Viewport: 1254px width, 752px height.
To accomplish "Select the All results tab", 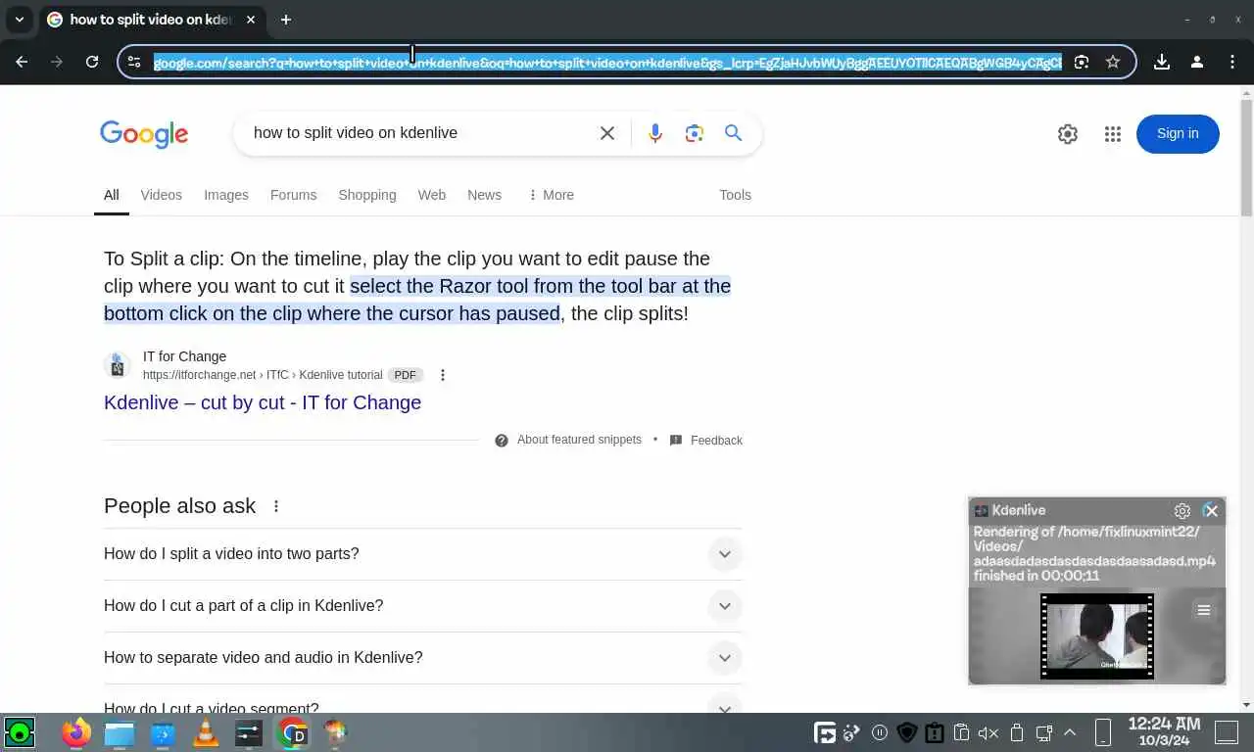I will pyautogui.click(x=112, y=195).
